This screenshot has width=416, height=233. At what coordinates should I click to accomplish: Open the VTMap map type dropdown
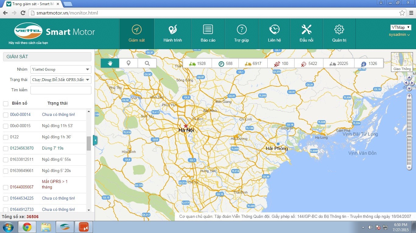(400, 28)
